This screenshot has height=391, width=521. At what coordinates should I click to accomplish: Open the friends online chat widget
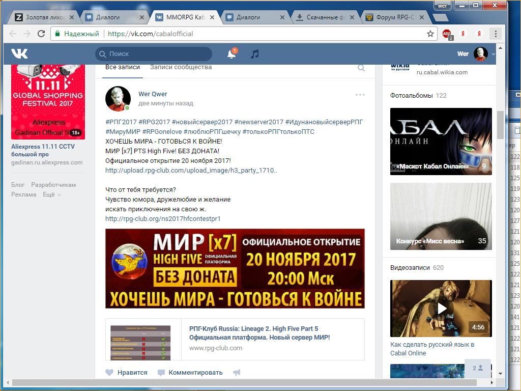(x=477, y=368)
